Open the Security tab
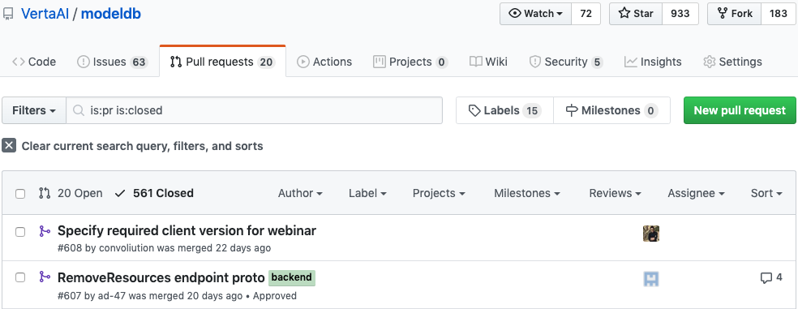Screen dimensions: 798x309 tap(566, 62)
